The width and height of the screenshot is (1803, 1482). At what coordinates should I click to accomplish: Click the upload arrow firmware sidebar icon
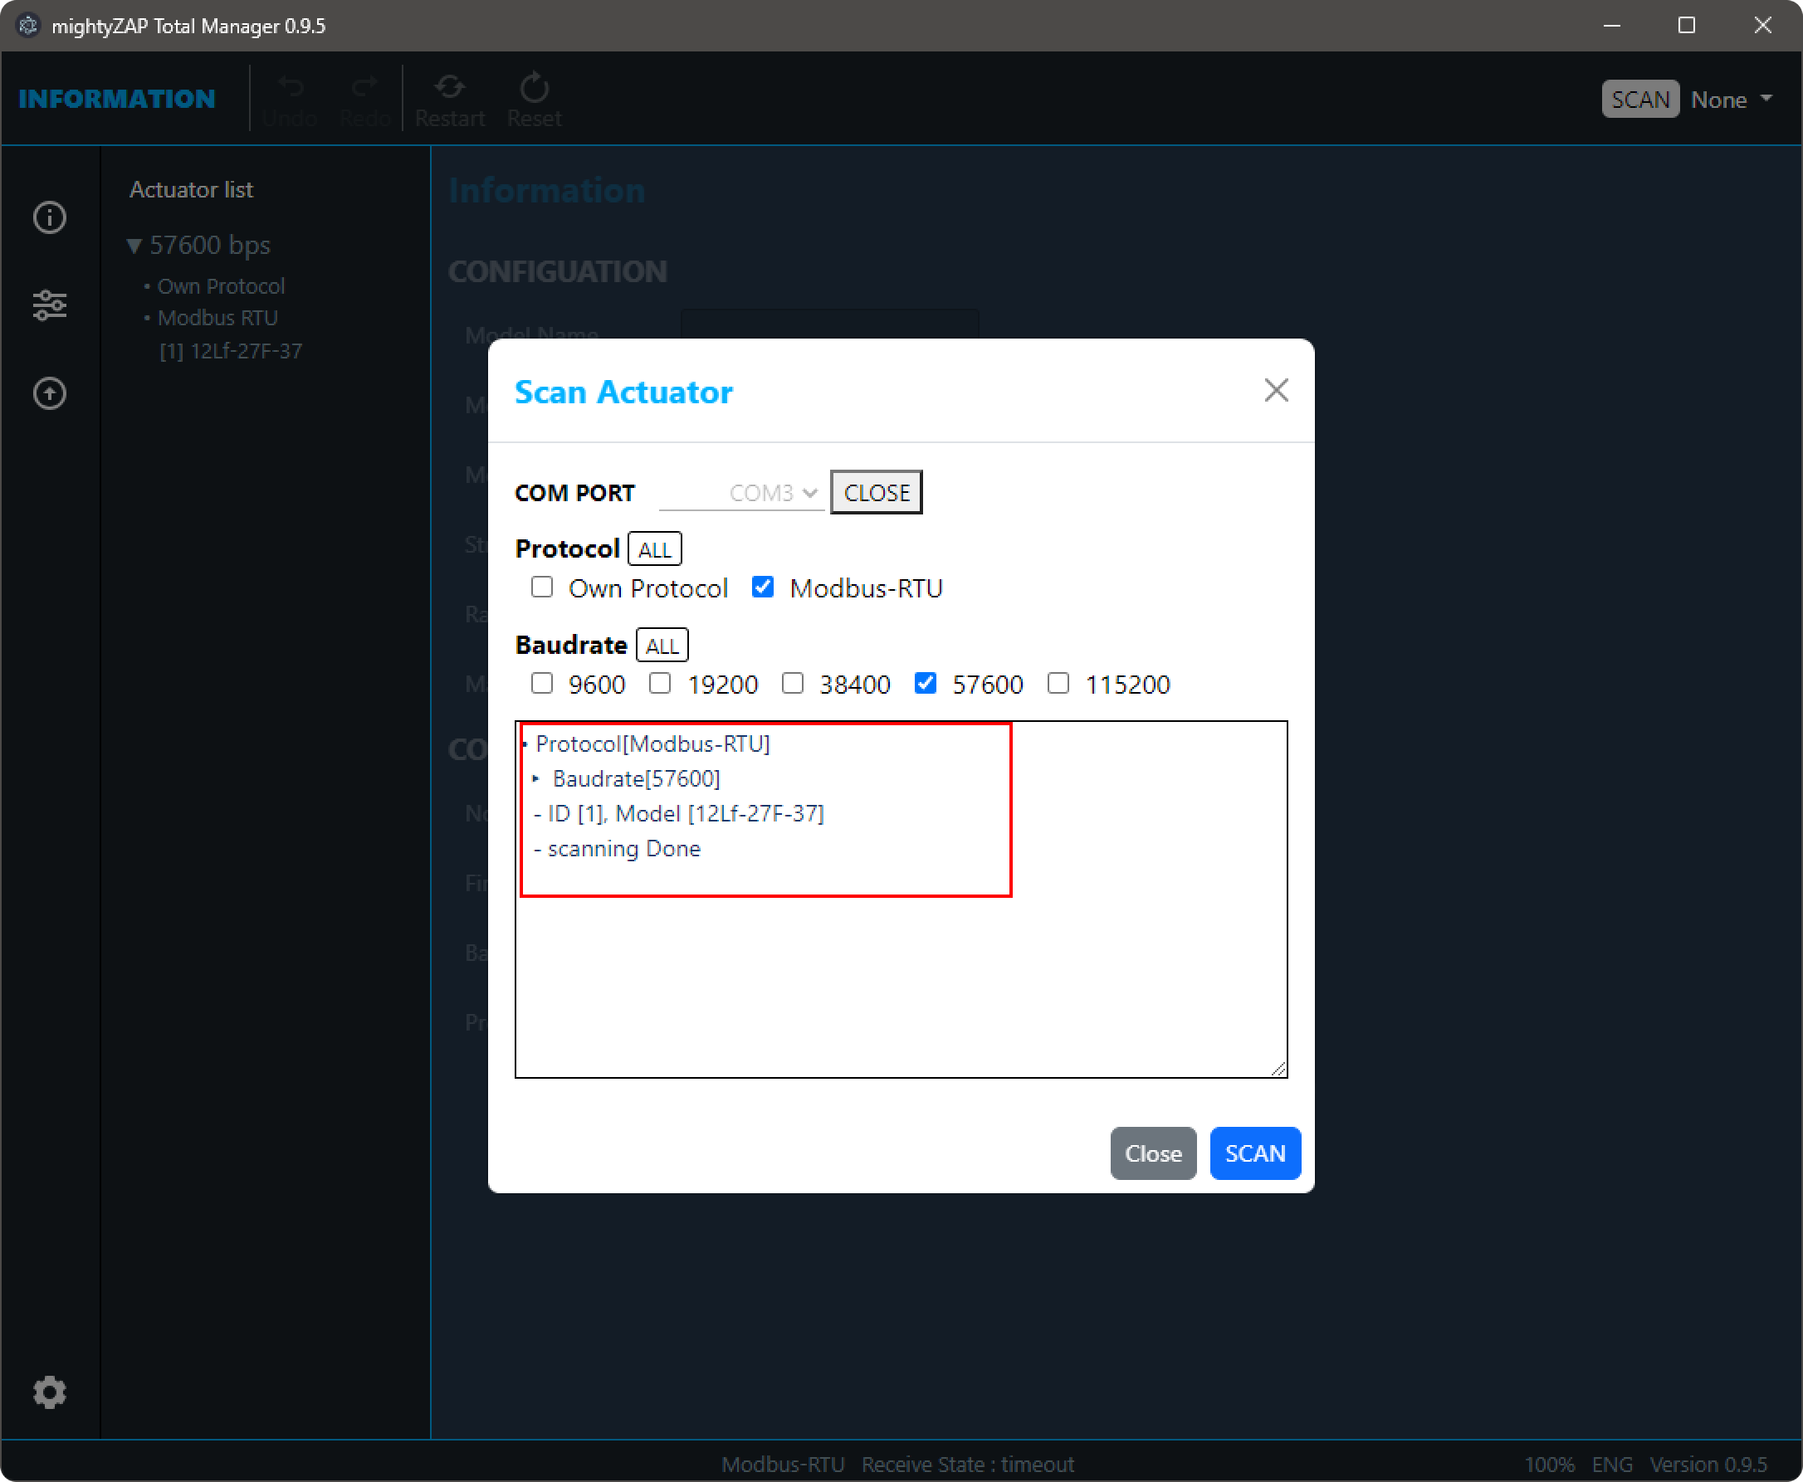[50, 393]
